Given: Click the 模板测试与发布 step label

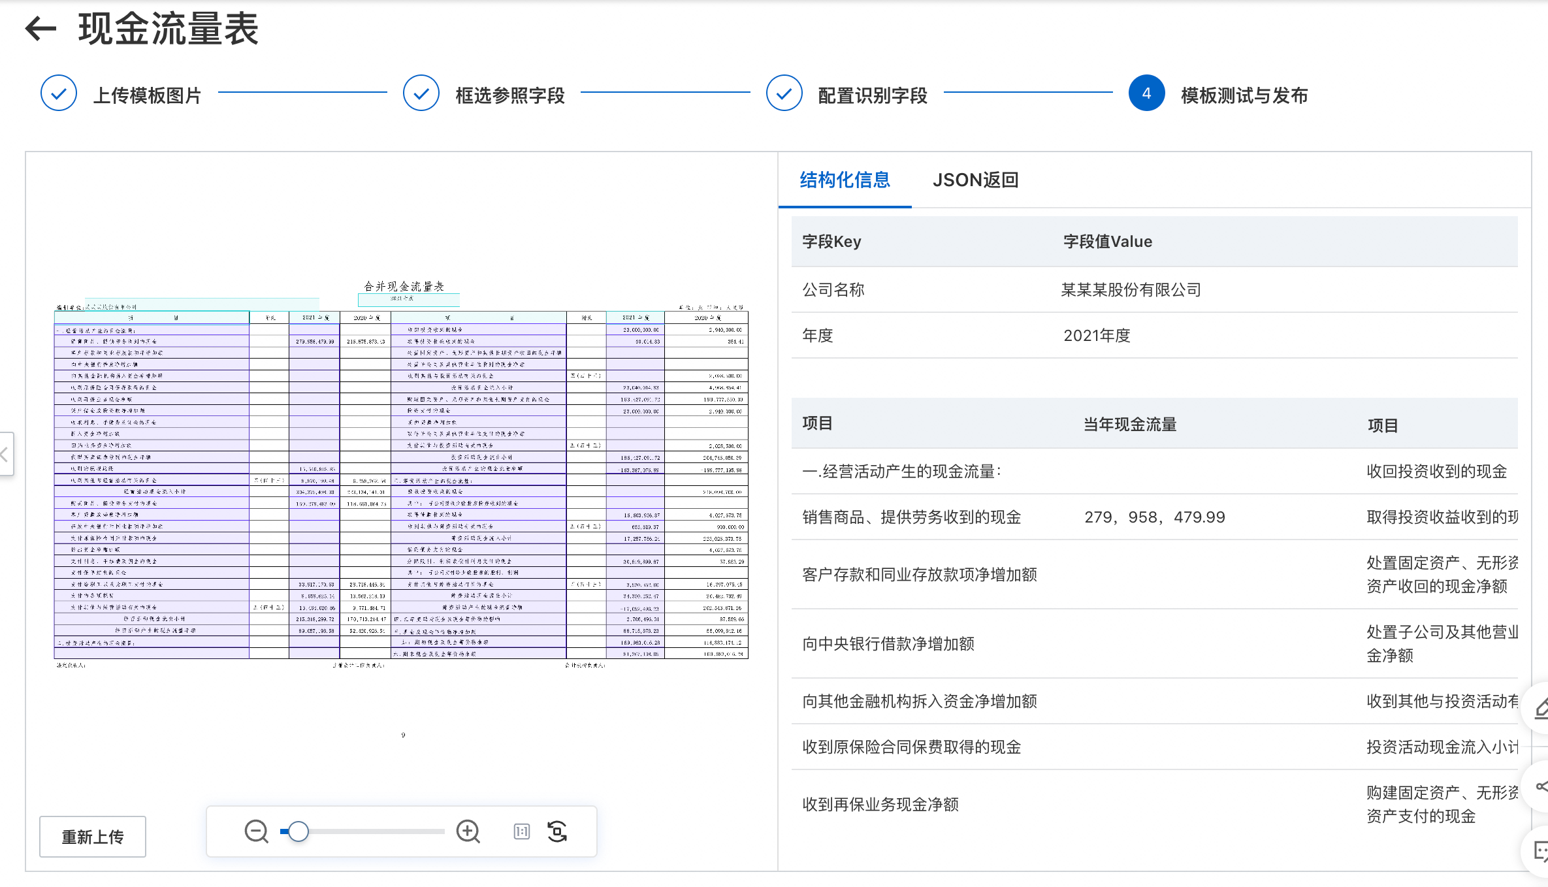Looking at the screenshot, I should pyautogui.click(x=1244, y=95).
